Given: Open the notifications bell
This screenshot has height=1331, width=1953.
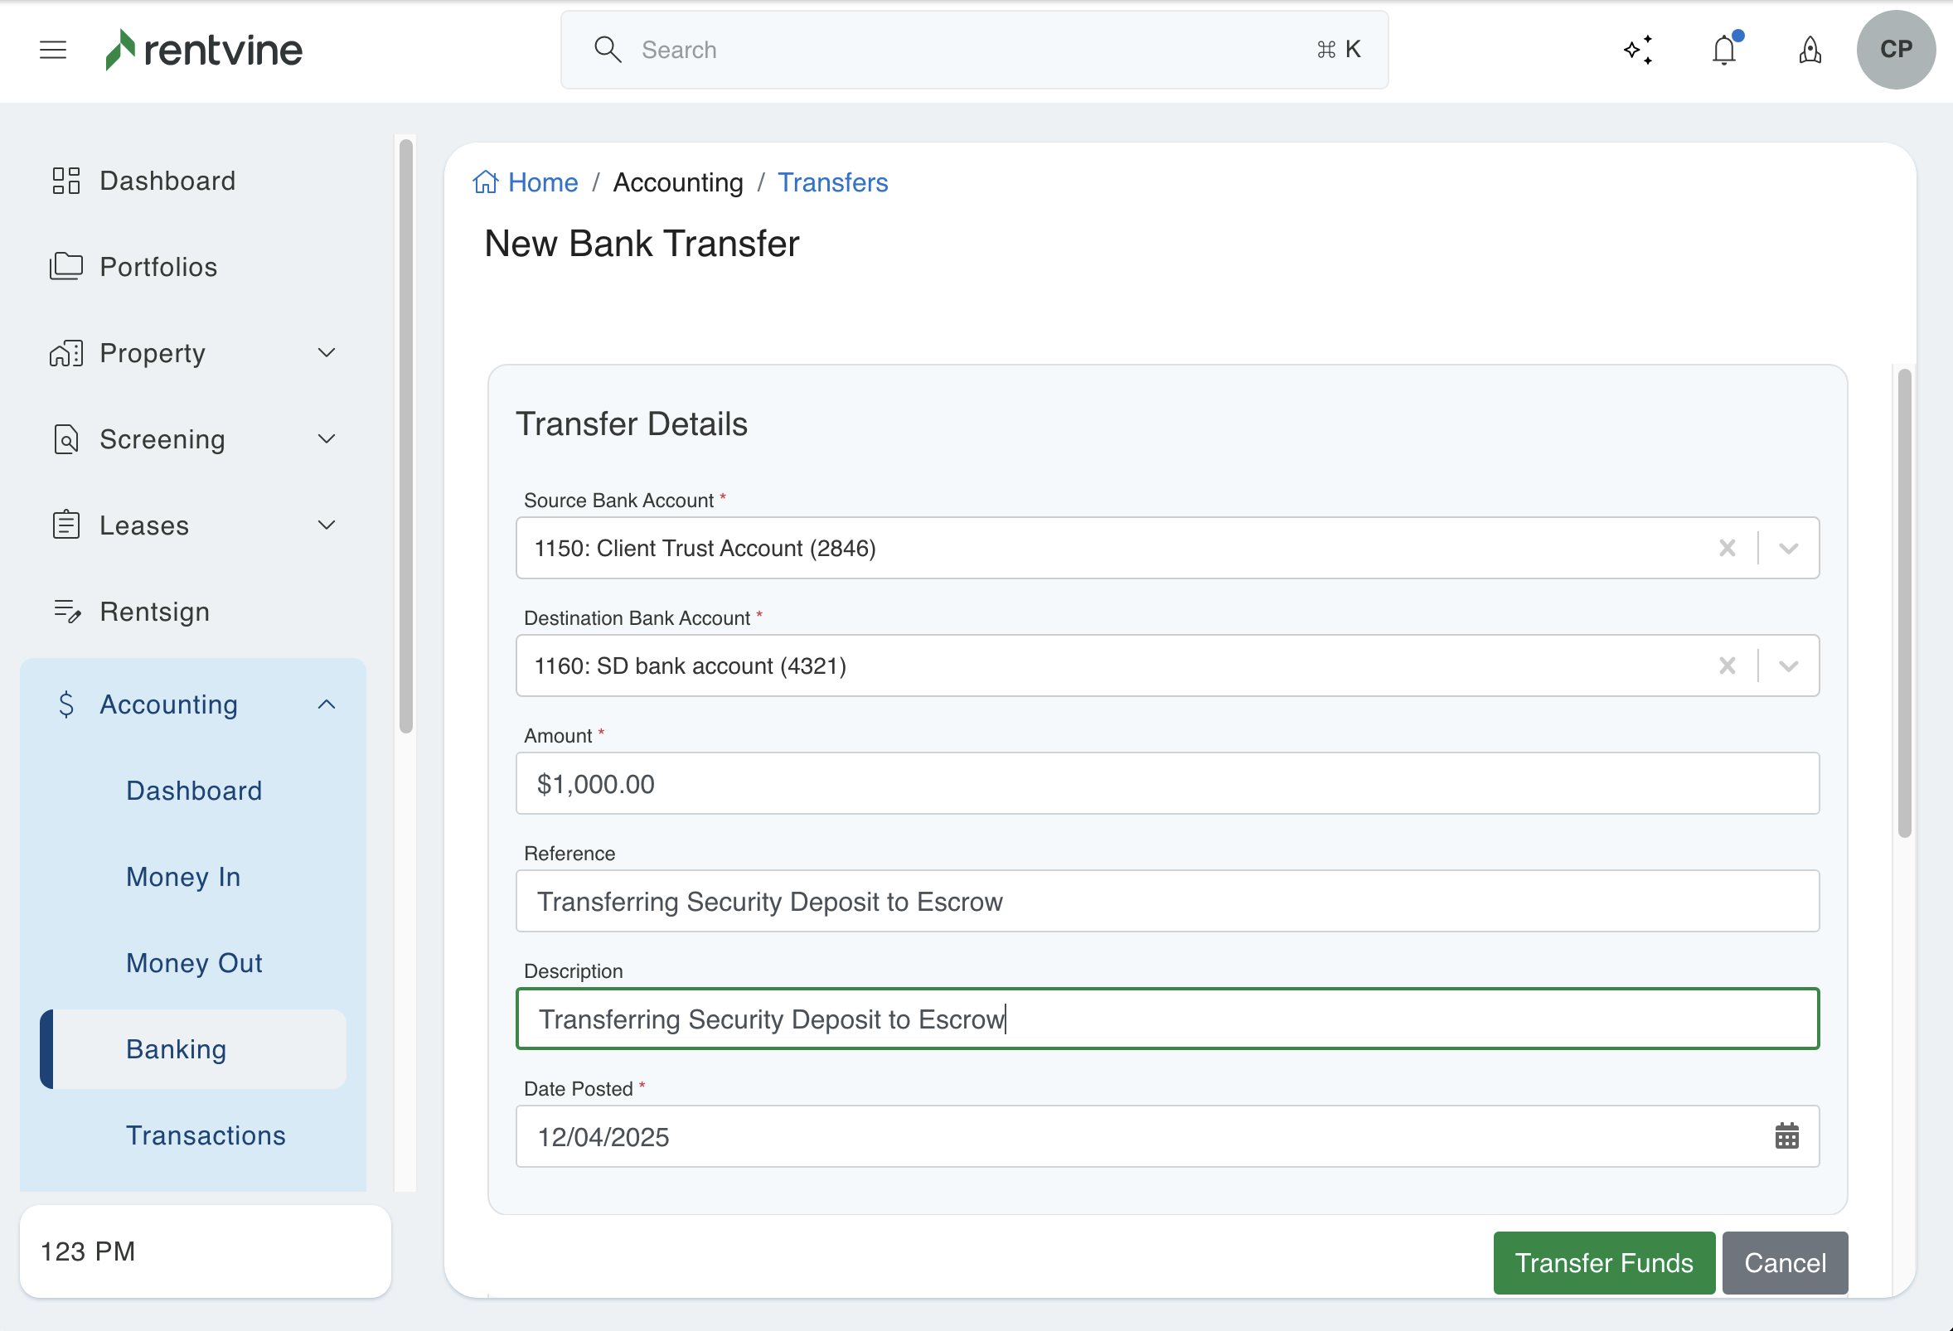Looking at the screenshot, I should tap(1723, 50).
